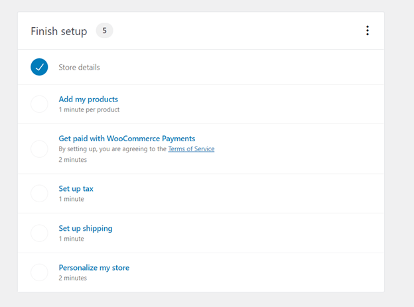Click the Finish setup heading

(59, 31)
